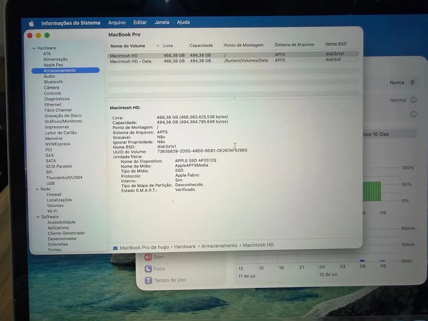
Task: Select Diagnósticos in the sidebar
Action: (x=57, y=99)
